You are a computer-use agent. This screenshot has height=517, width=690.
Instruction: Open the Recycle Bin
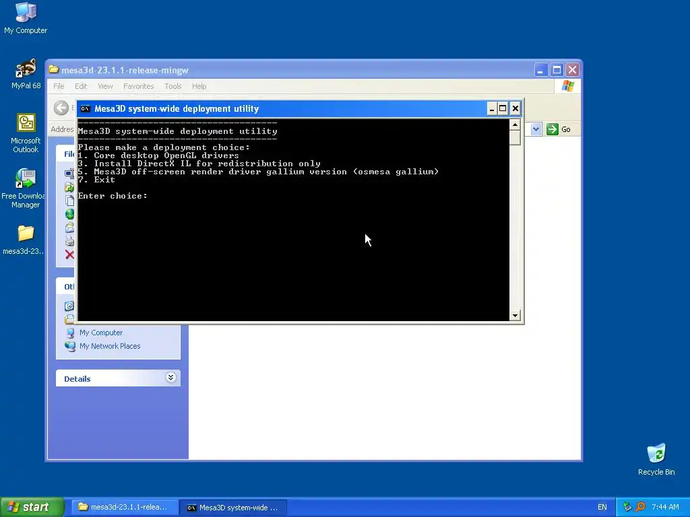coord(656,459)
